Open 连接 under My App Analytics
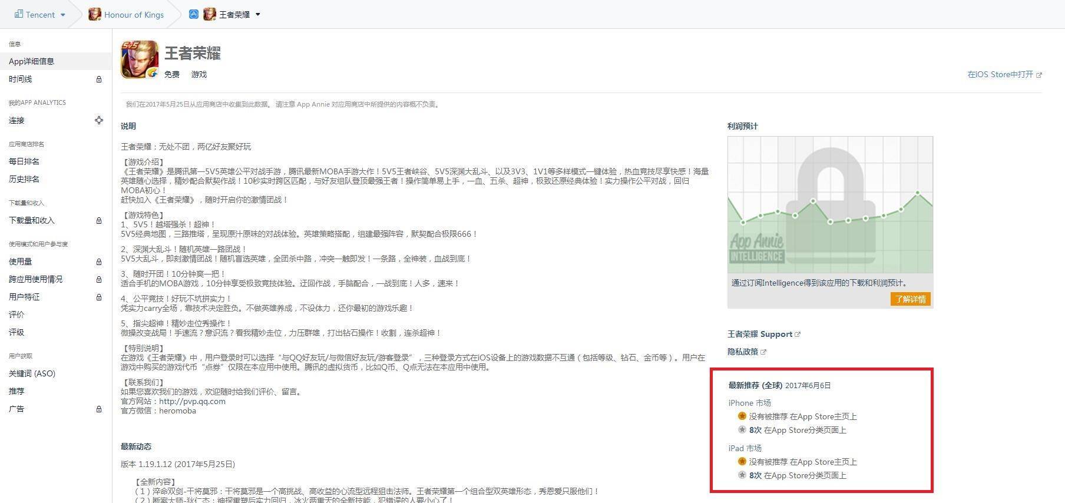Viewport: 1065px width, 503px height. click(16, 120)
